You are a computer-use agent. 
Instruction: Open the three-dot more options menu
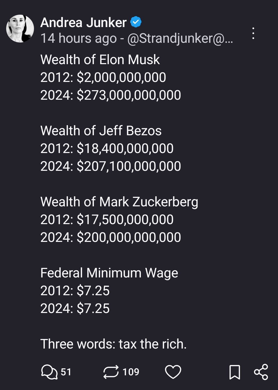[253, 33]
